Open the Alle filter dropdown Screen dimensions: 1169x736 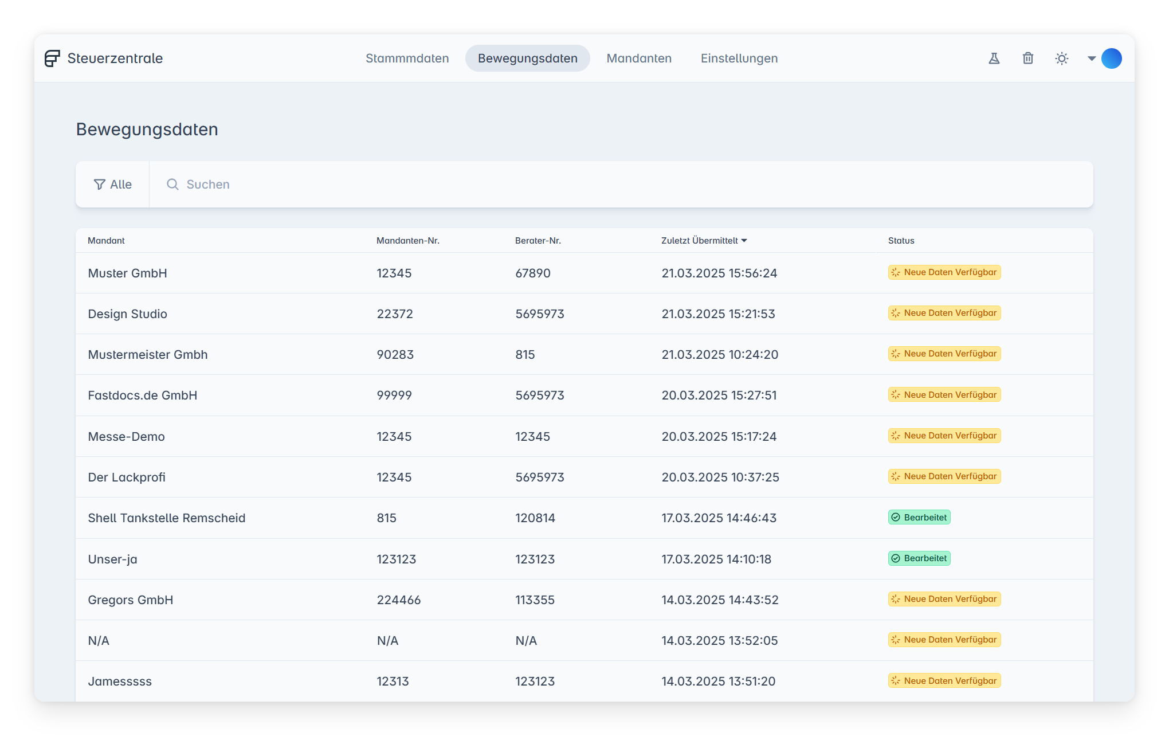pos(113,185)
